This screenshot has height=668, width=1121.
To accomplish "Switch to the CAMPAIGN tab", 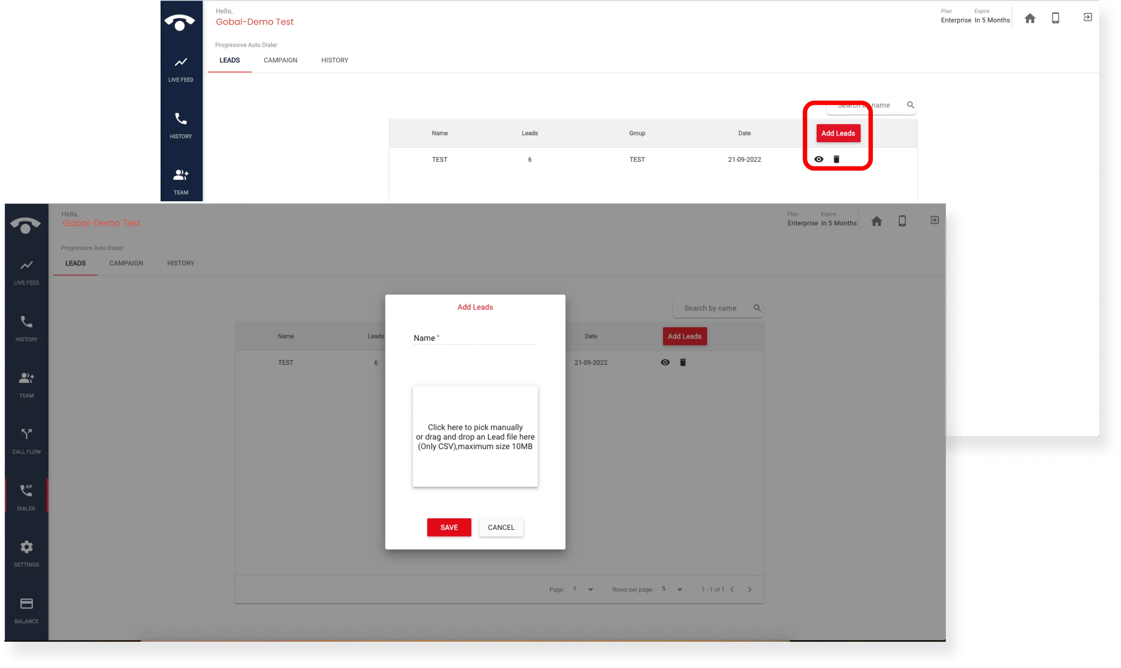I will point(126,263).
